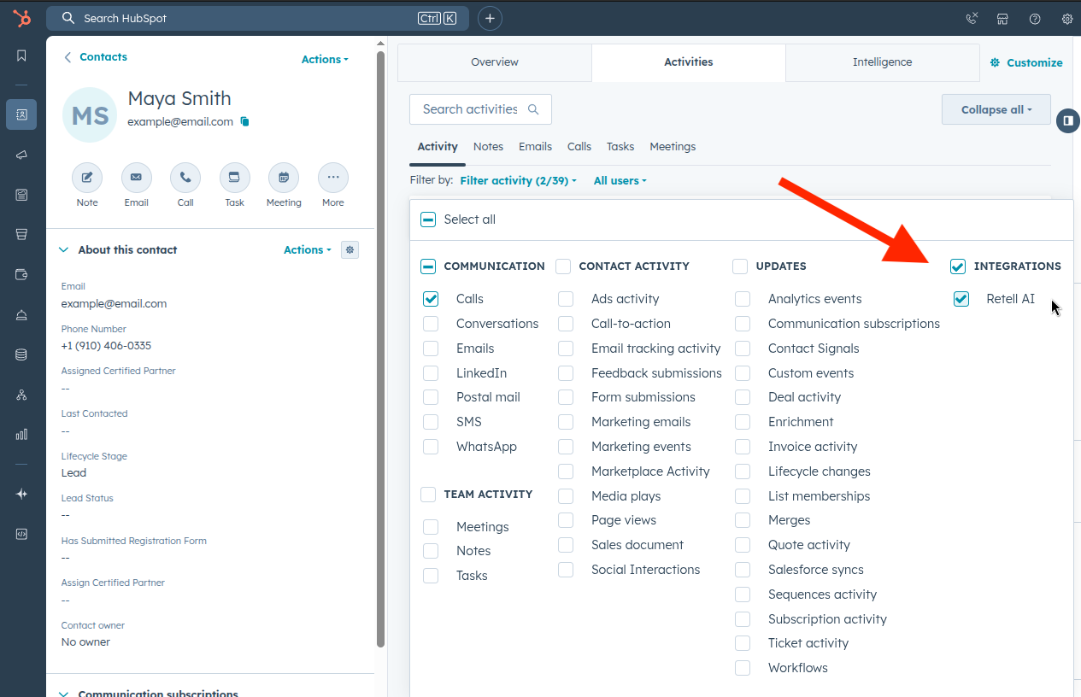Open the Tasks activity sub-tab
Viewport: 1081px width, 697px height.
620,147
